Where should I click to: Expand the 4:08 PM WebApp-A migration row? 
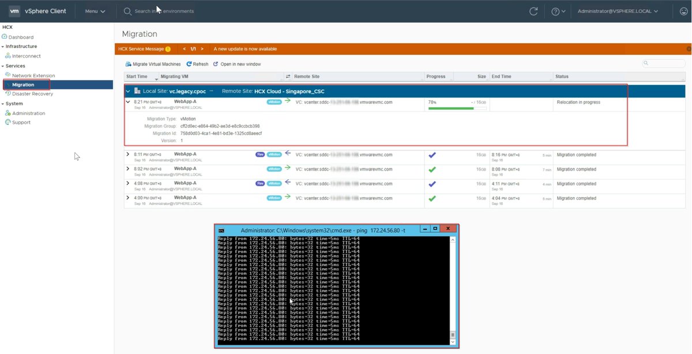pos(128,183)
